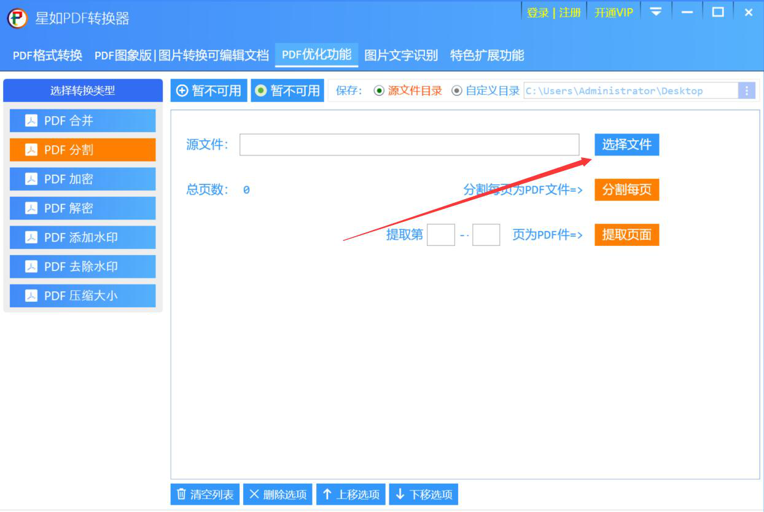Click the green 暂不可用 toggle button
The image size is (764, 512).
click(x=286, y=90)
